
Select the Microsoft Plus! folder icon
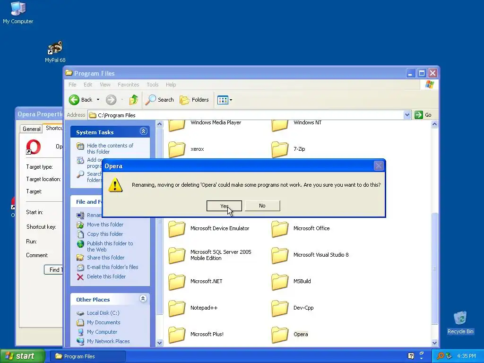click(177, 335)
